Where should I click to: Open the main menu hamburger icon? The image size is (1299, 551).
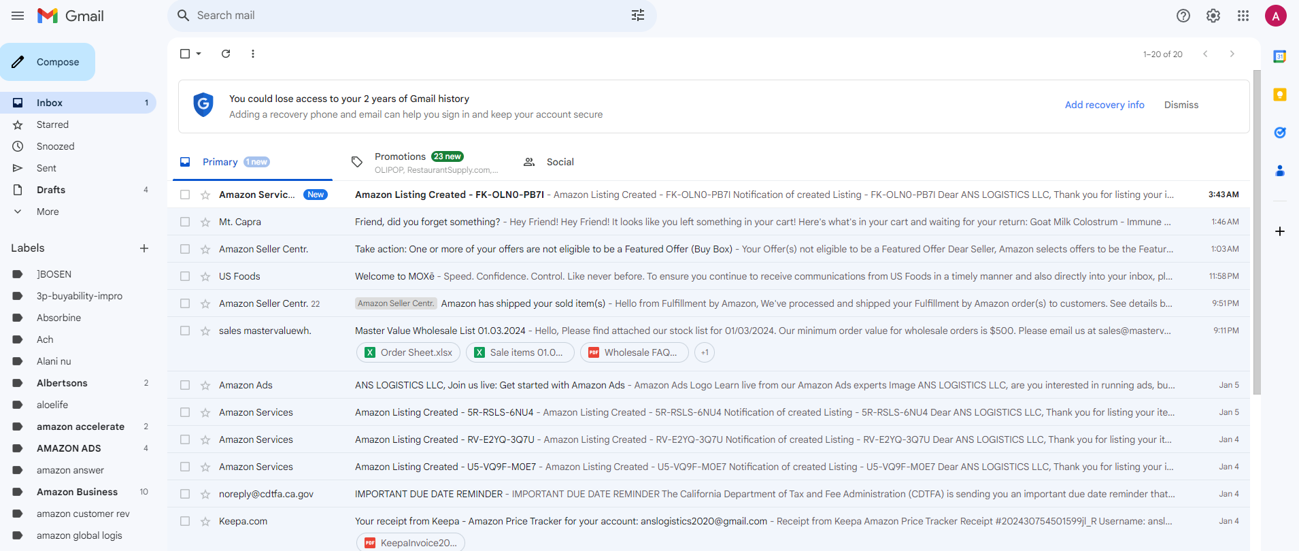click(18, 16)
